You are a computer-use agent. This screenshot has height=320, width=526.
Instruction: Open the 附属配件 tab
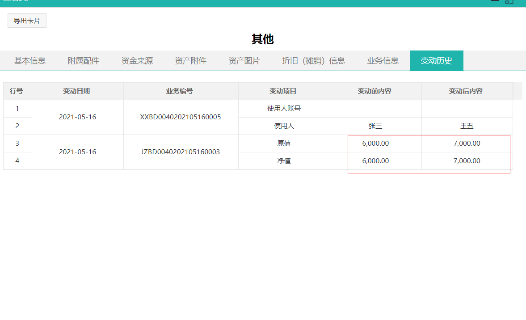[x=84, y=61]
